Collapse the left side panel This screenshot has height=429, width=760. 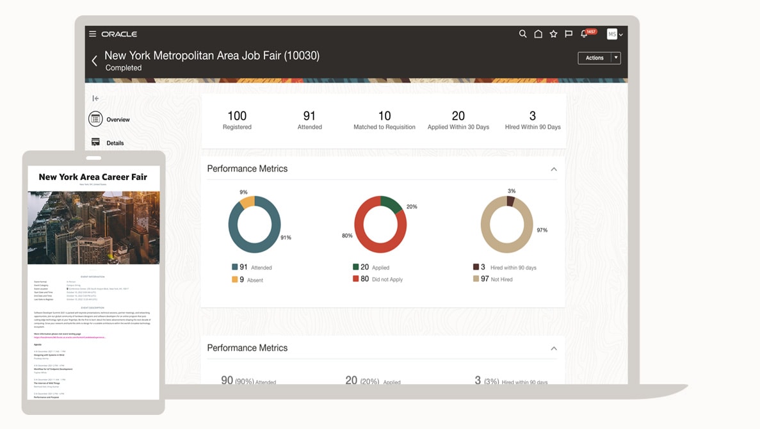coord(95,99)
